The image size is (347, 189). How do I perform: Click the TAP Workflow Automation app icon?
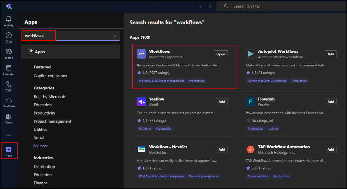250,149
